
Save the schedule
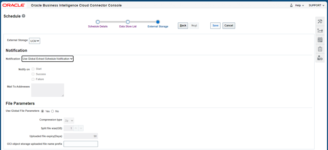point(215,25)
